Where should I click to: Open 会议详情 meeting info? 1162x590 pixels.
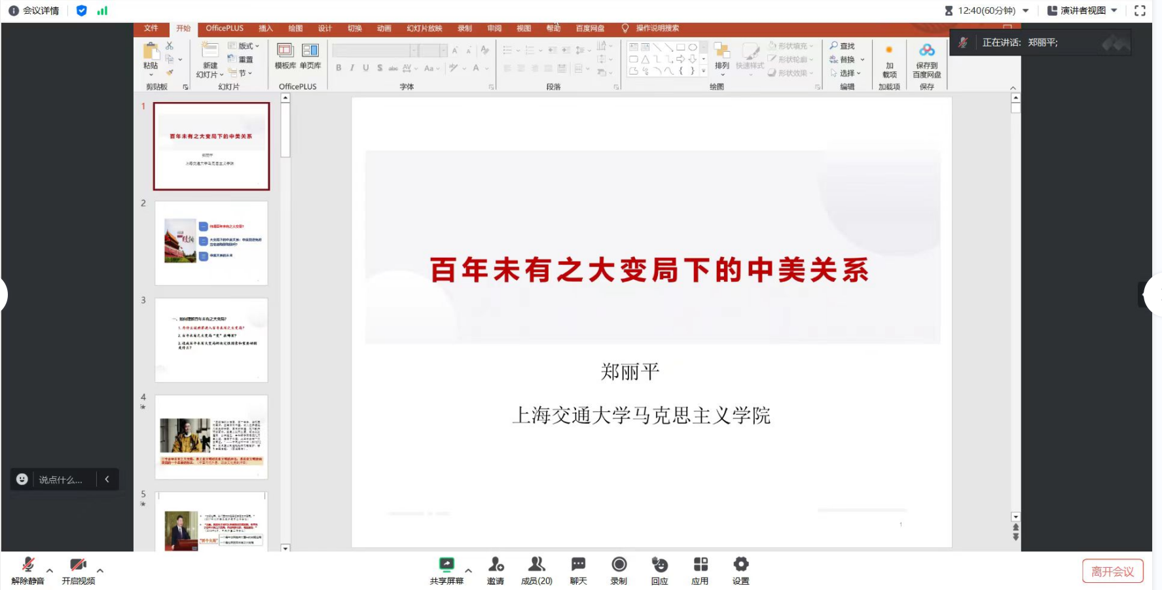tap(34, 10)
